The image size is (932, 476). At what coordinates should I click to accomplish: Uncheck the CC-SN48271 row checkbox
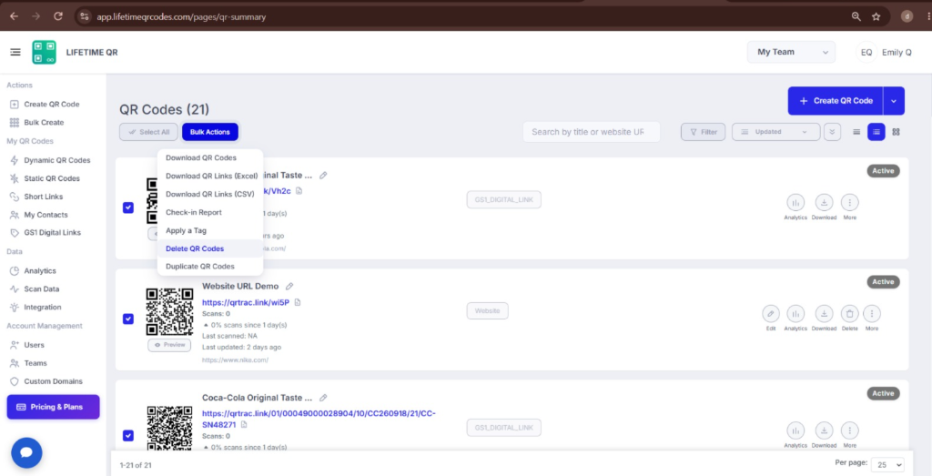coord(127,436)
